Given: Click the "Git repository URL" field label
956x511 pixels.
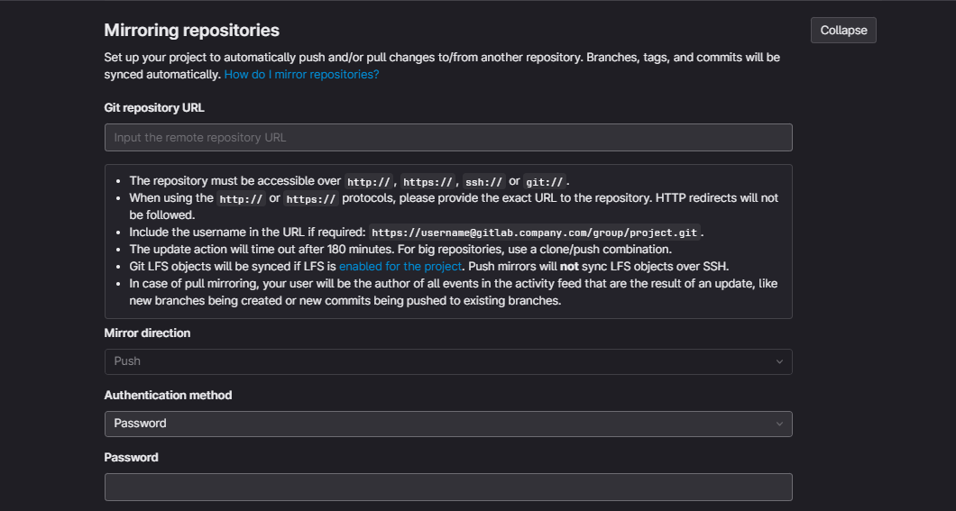Looking at the screenshot, I should click(x=154, y=108).
